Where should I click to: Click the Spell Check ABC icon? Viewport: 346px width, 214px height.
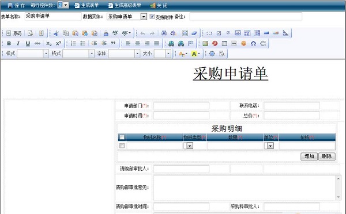click(x=115, y=33)
